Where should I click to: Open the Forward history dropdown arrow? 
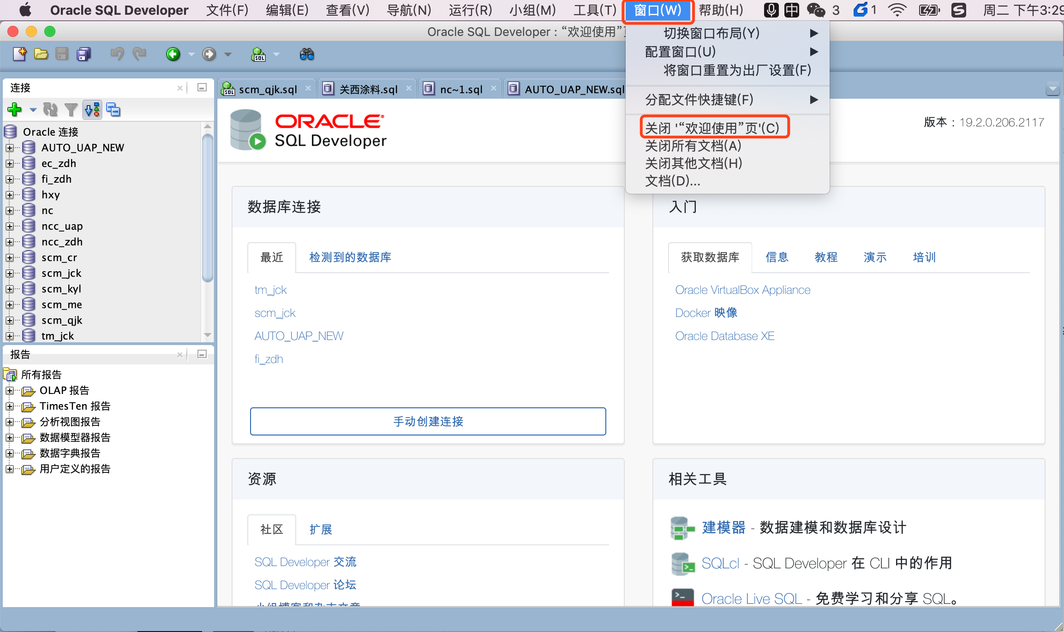pos(227,54)
